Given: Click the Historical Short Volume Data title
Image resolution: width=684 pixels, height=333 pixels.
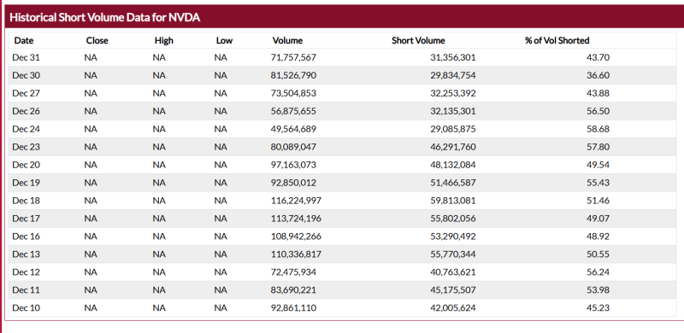Looking at the screenshot, I should 104,17.
